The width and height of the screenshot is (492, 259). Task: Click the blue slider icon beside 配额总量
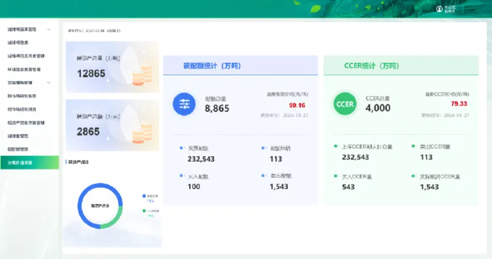(184, 104)
